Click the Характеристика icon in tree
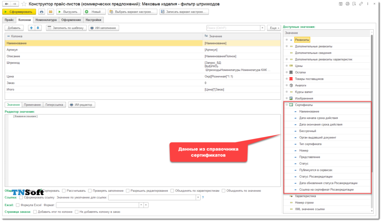Image resolution: width=382 pixels, height=222 pixels. 291,196
